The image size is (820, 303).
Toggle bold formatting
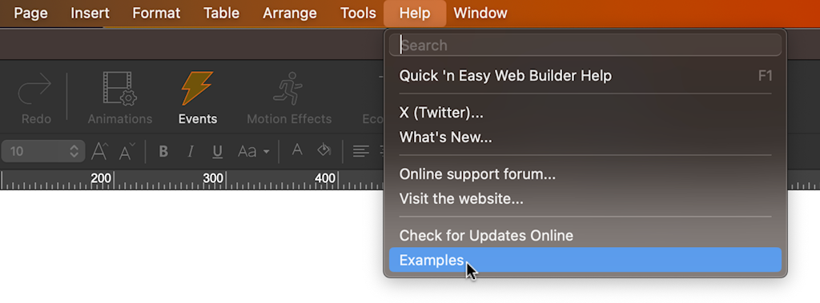pyautogui.click(x=163, y=152)
